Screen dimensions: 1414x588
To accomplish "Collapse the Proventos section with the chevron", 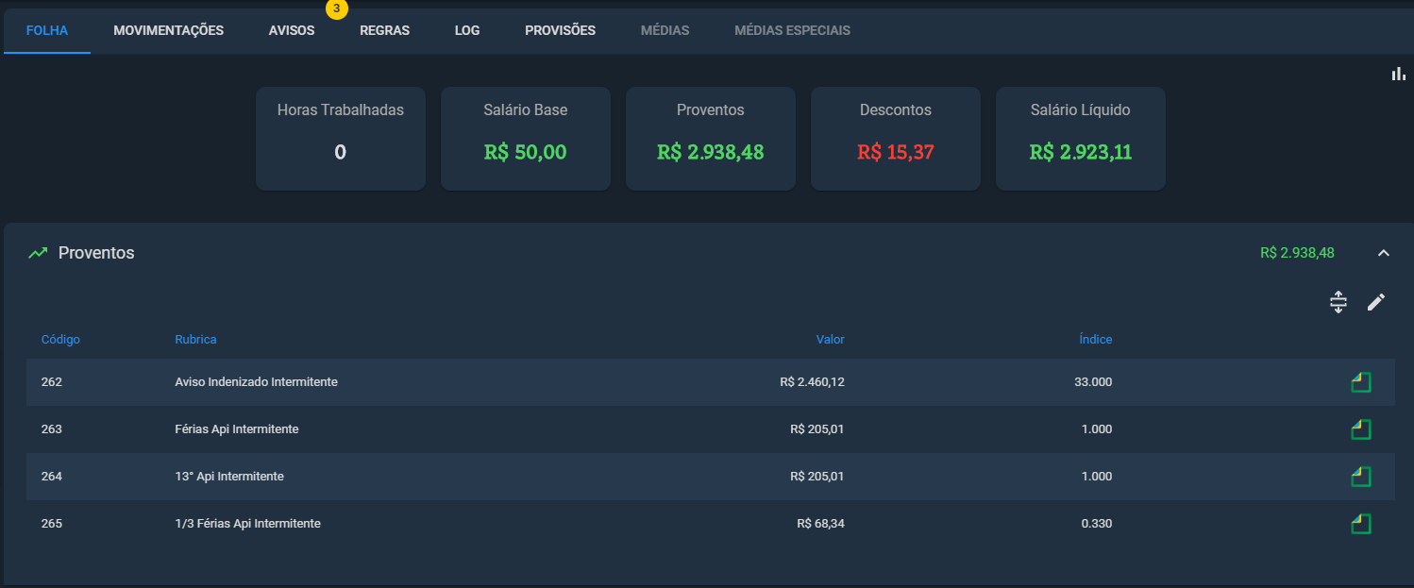I will pyautogui.click(x=1384, y=253).
